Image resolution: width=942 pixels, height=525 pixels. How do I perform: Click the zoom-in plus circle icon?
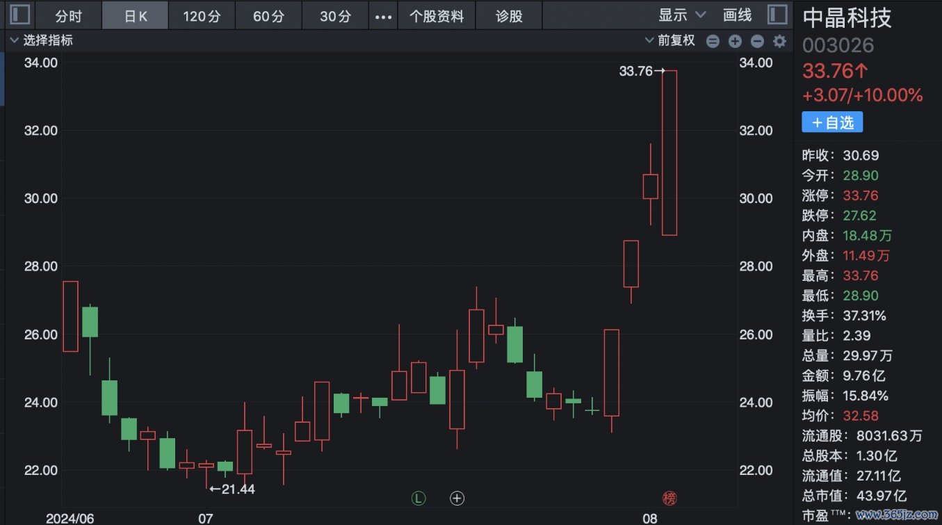pyautogui.click(x=735, y=41)
